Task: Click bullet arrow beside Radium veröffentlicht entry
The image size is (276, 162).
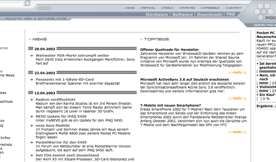Action: (x=32, y=100)
